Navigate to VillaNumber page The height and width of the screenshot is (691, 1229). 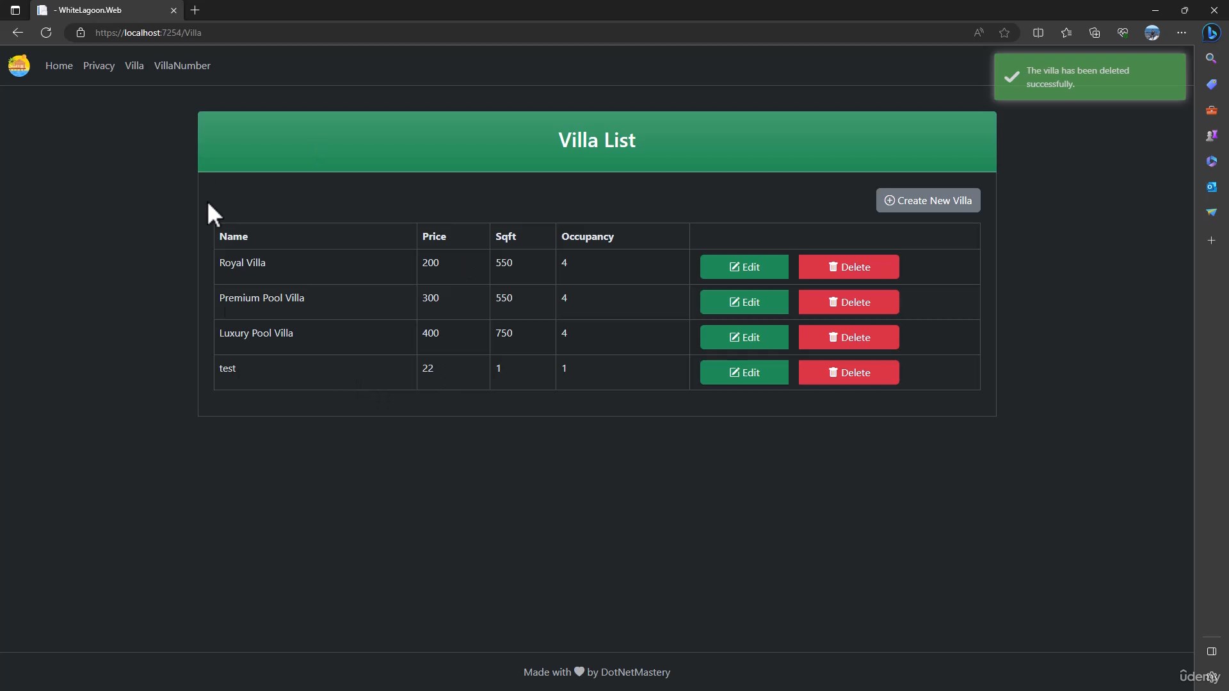[x=182, y=66]
